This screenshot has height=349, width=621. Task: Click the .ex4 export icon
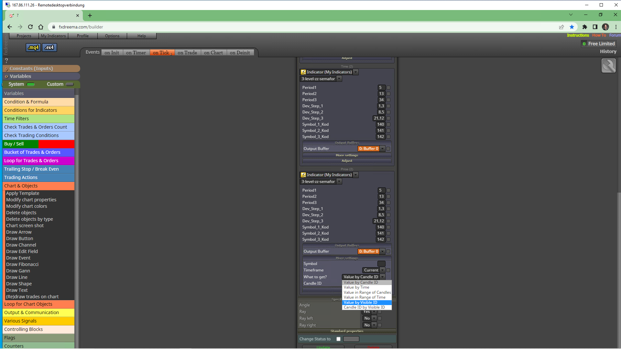pyautogui.click(x=49, y=48)
